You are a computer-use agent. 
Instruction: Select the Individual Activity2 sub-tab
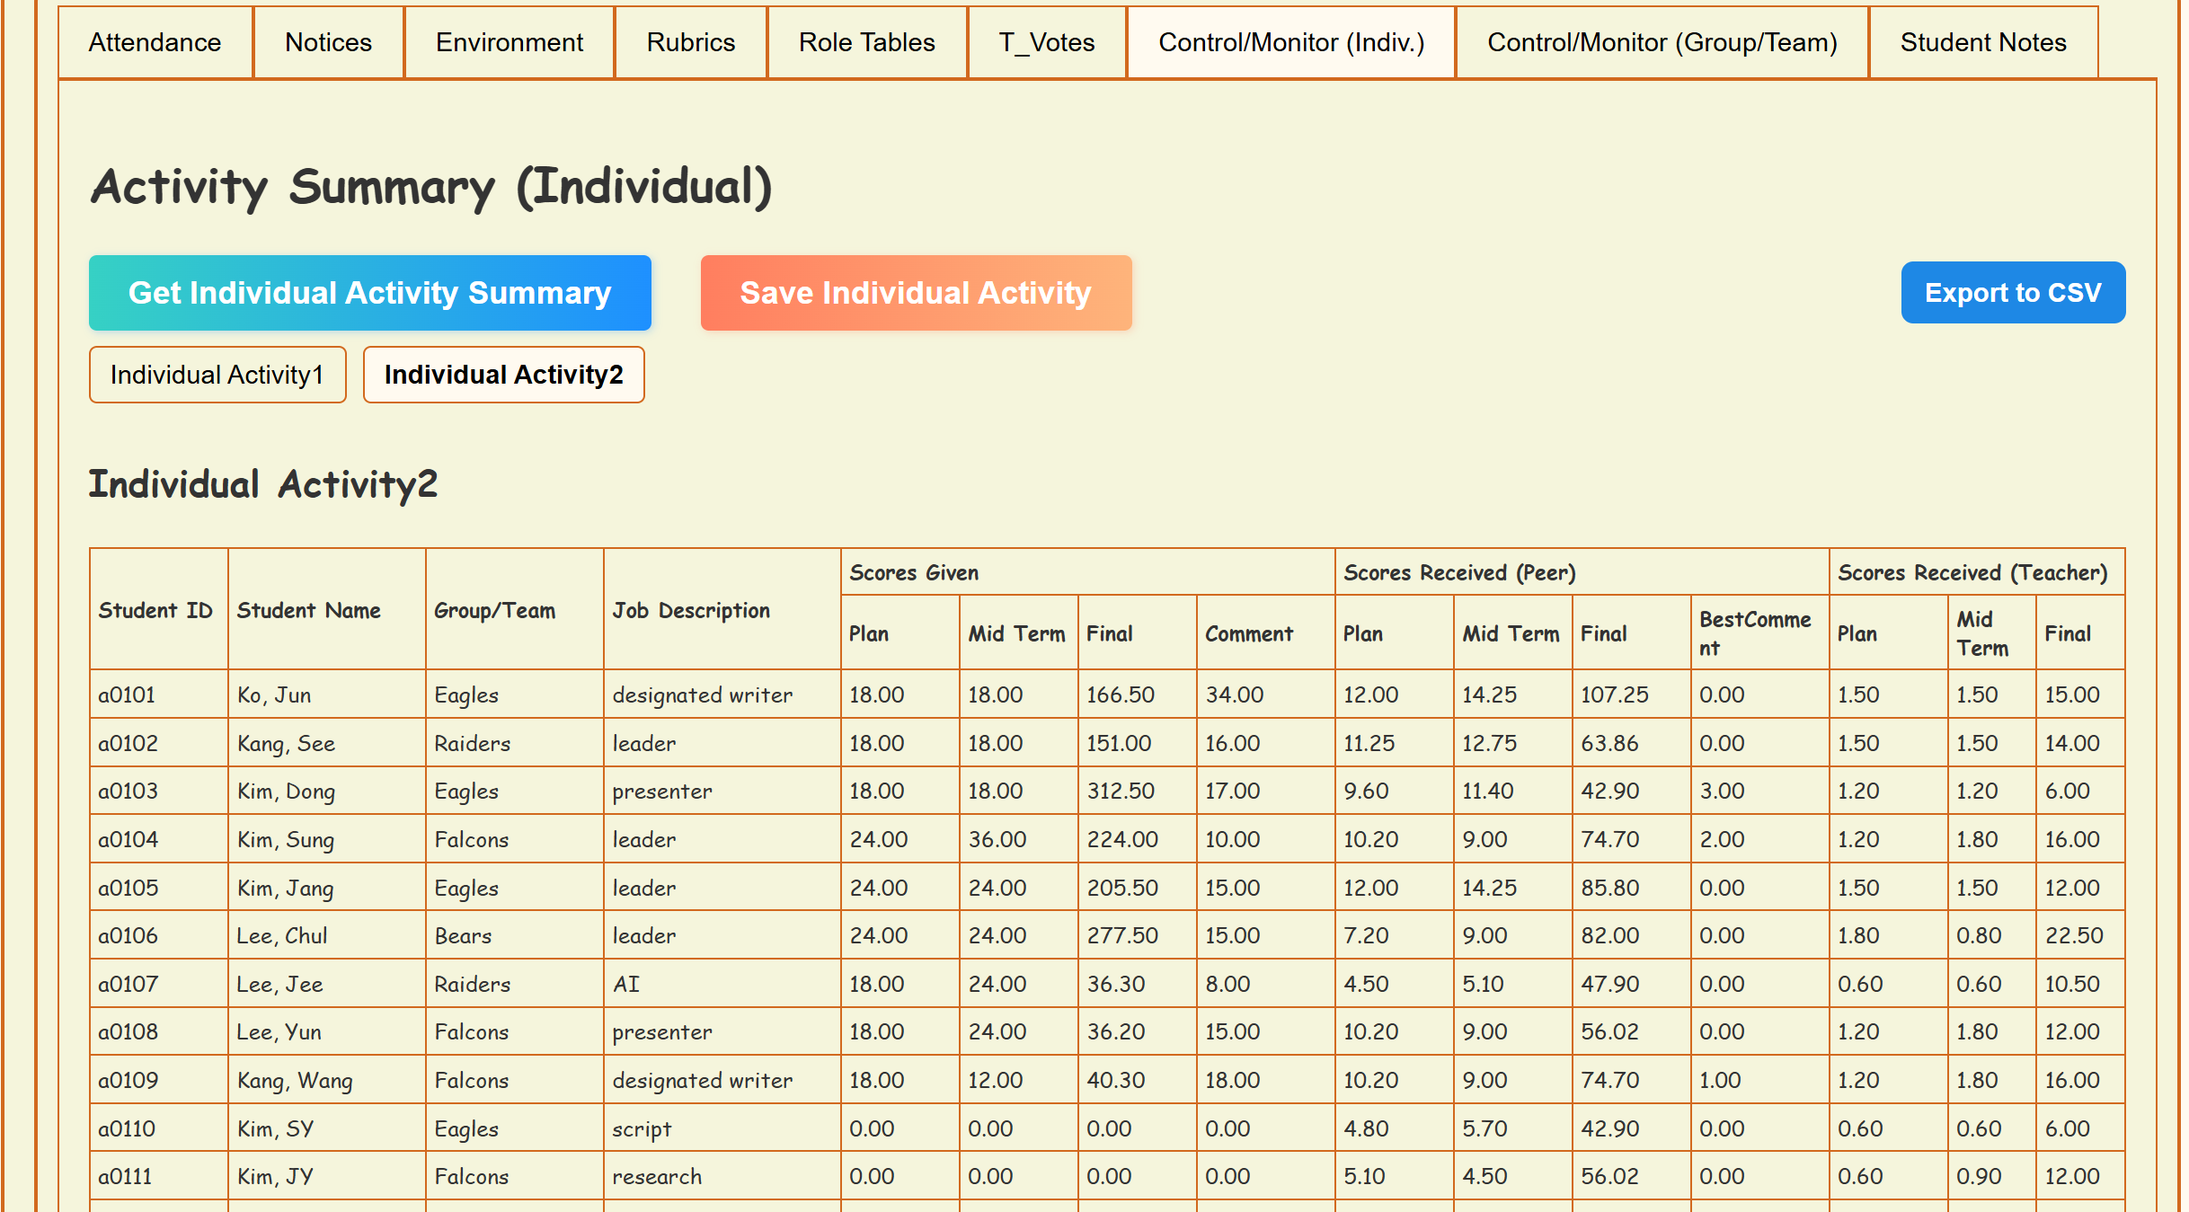[x=503, y=375]
